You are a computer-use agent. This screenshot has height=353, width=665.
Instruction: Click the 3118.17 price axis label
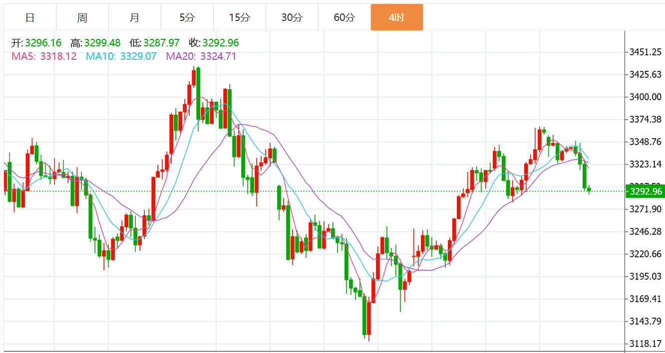[646, 344]
